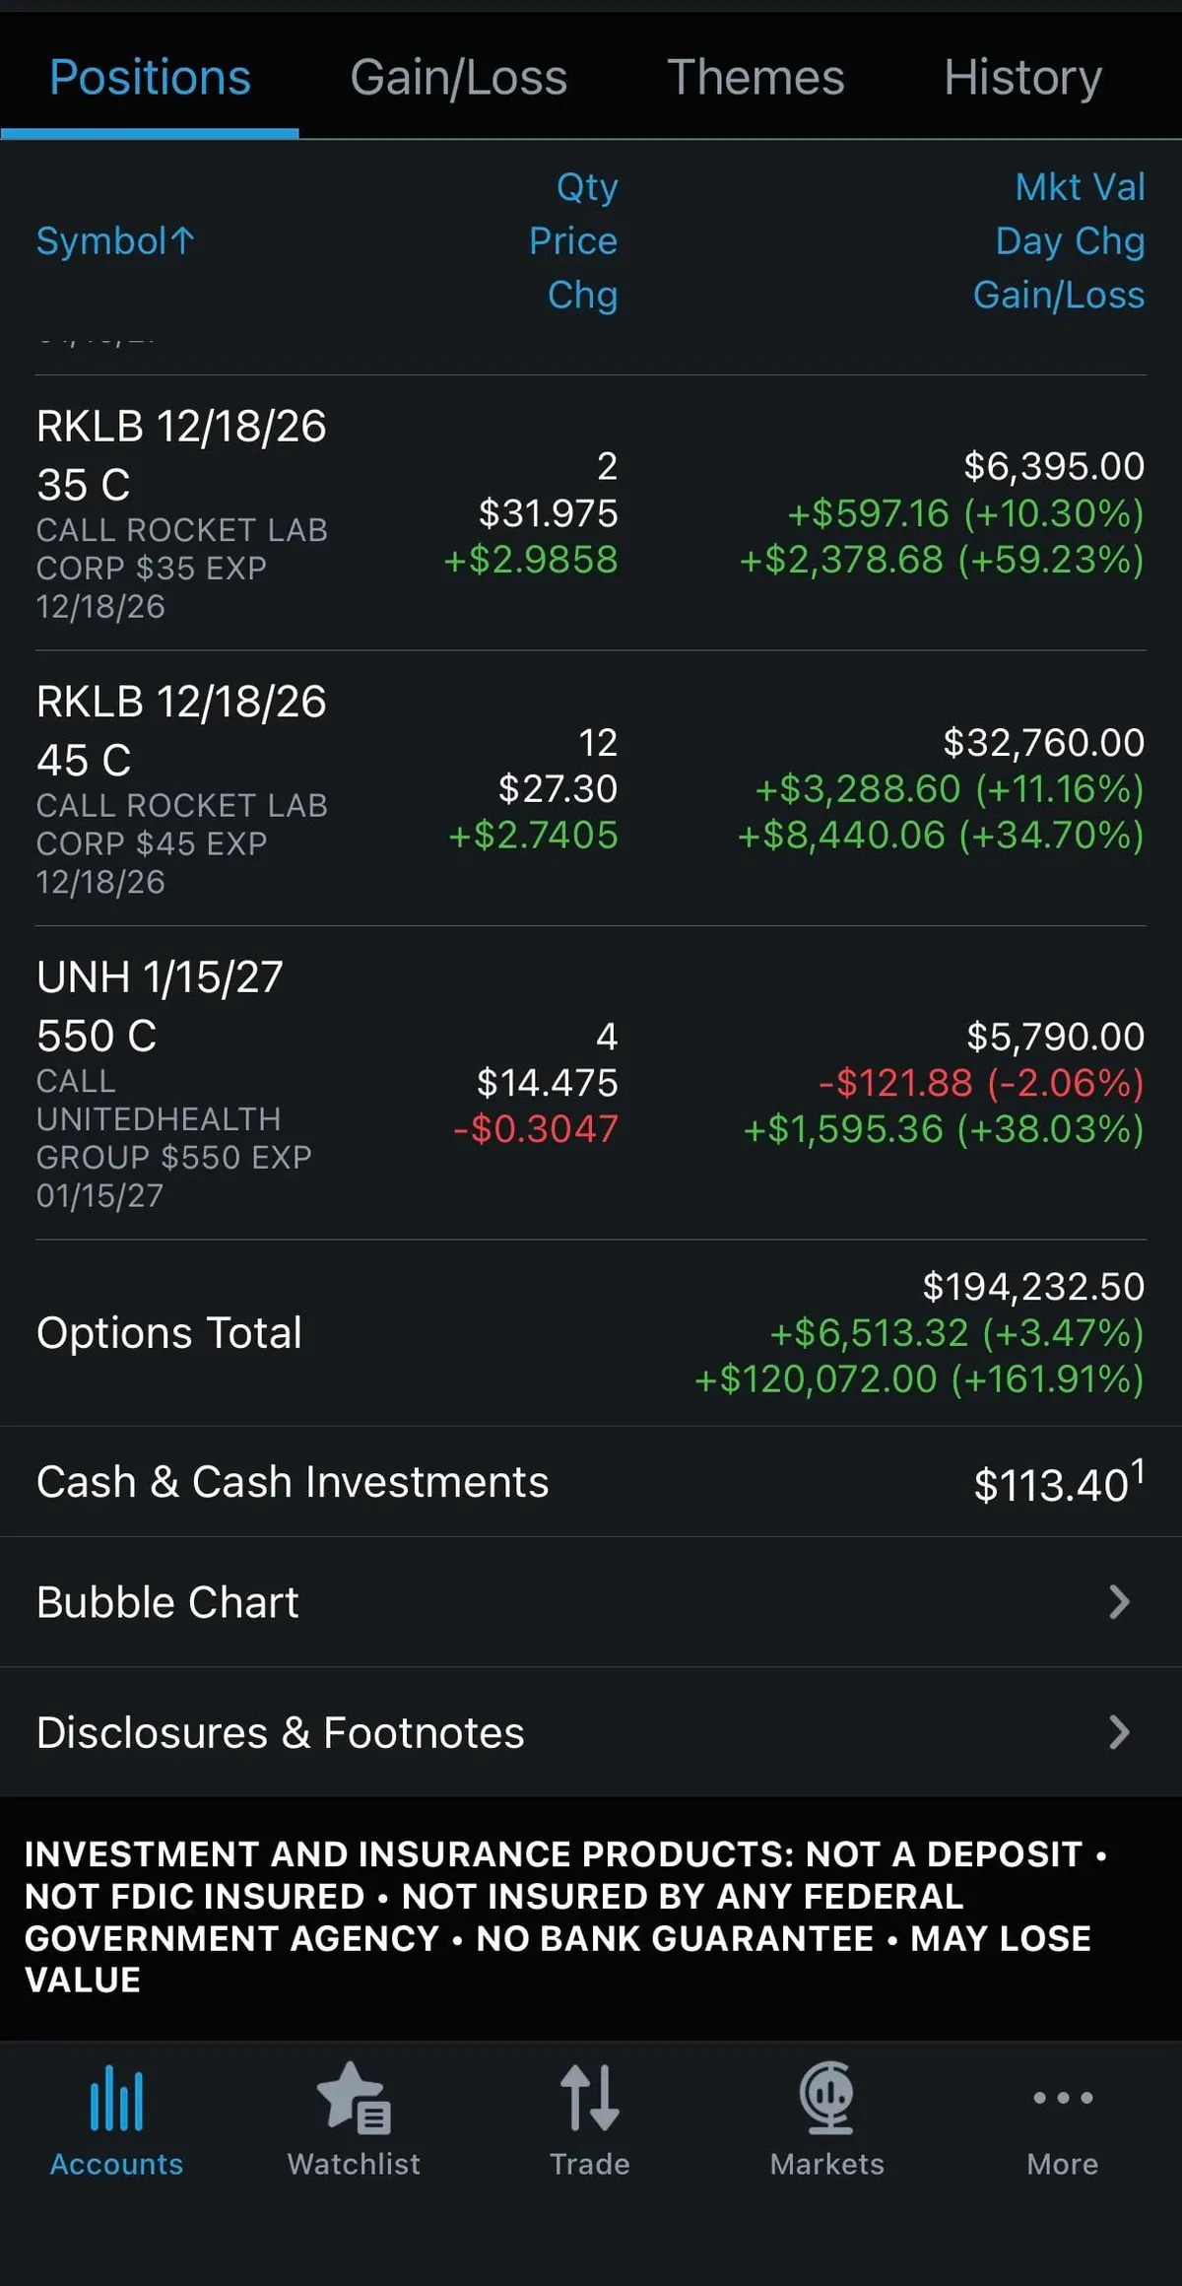Open the UNH 1/15/27 550 C position
Screen dimensions: 1182x2286
click(160, 1006)
